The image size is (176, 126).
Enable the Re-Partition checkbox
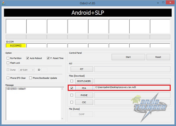click(x=8, y=58)
